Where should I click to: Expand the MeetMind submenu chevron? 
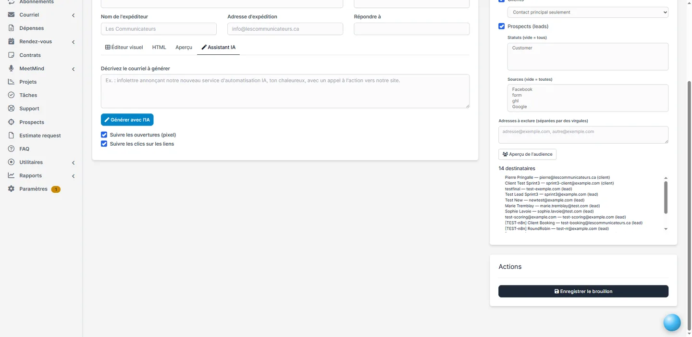74,69
